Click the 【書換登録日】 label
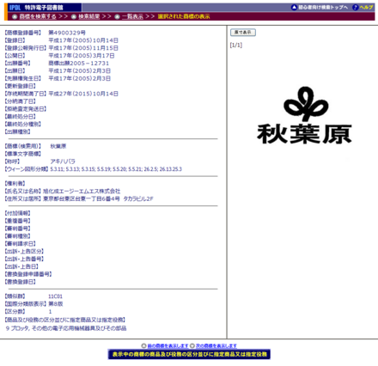378x366 pixels. (x=20, y=282)
